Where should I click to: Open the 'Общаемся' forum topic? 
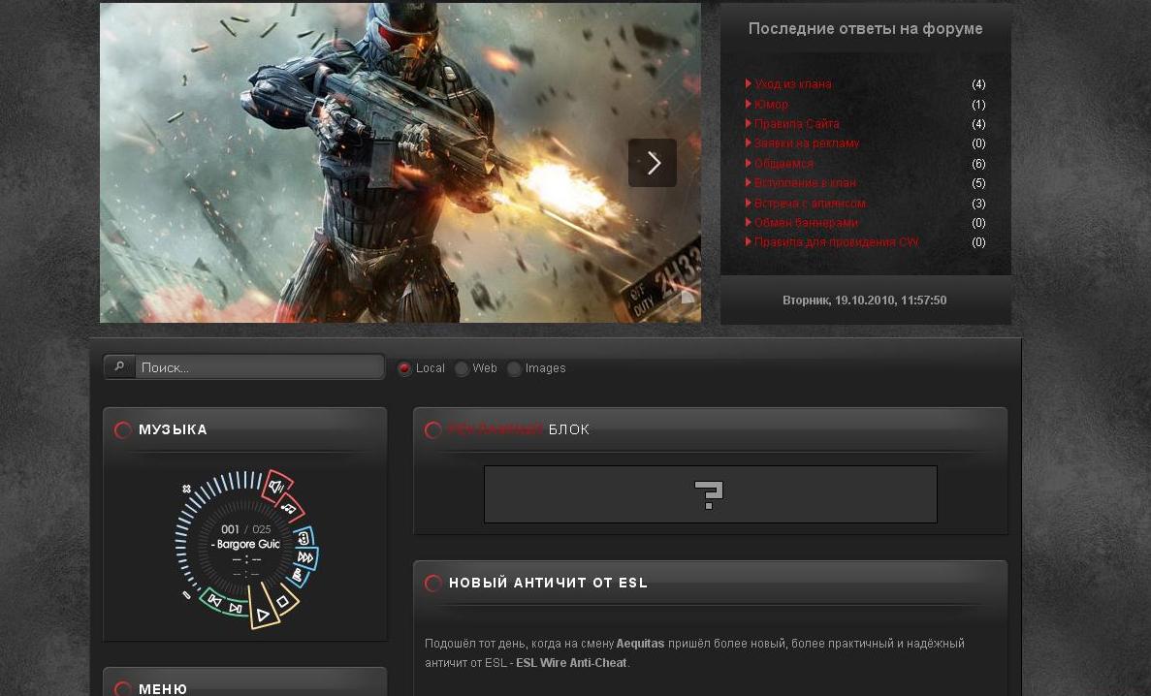point(783,164)
